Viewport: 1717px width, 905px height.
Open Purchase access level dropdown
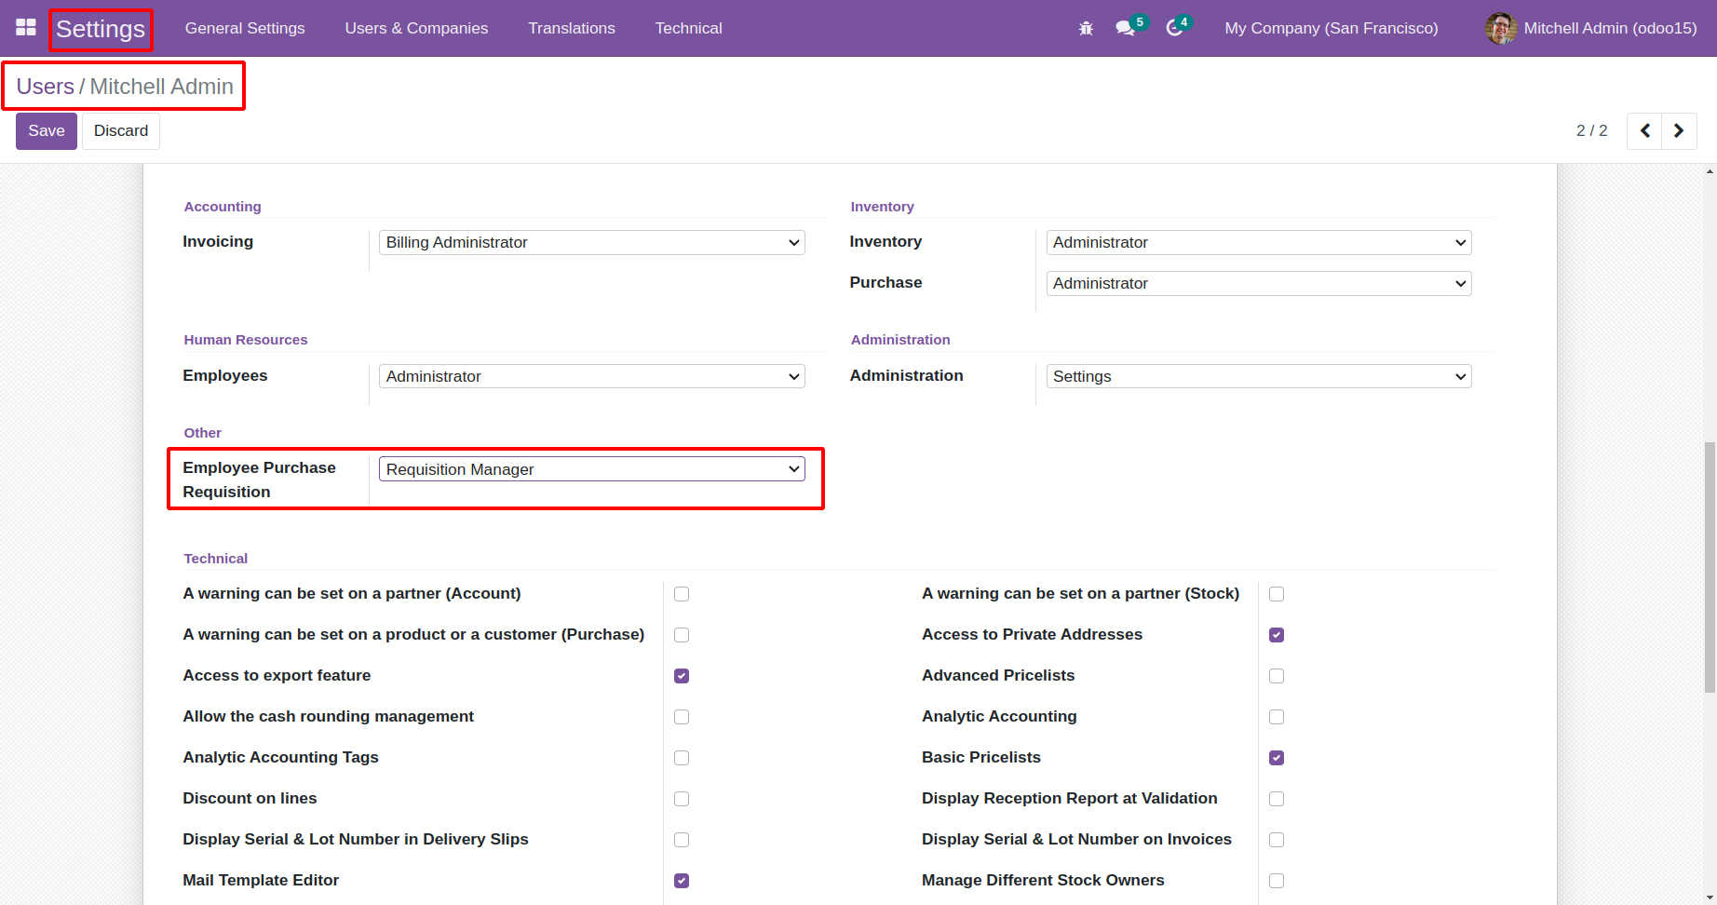pyautogui.click(x=1259, y=283)
